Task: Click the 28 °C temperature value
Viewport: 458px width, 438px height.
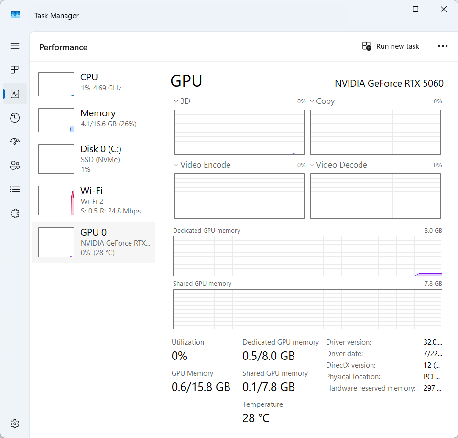Action: [256, 418]
